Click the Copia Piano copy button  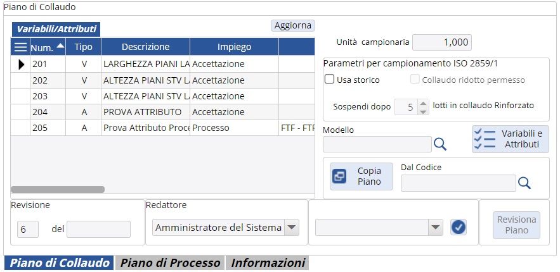click(361, 176)
